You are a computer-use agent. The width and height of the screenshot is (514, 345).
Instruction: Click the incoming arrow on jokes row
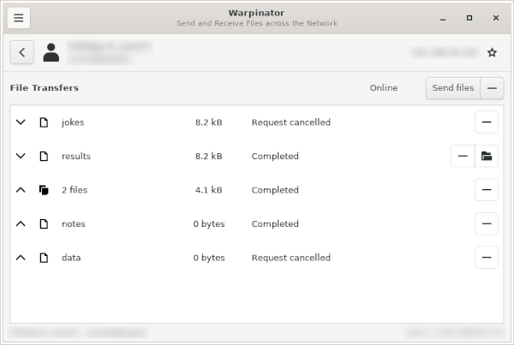[x=21, y=122]
